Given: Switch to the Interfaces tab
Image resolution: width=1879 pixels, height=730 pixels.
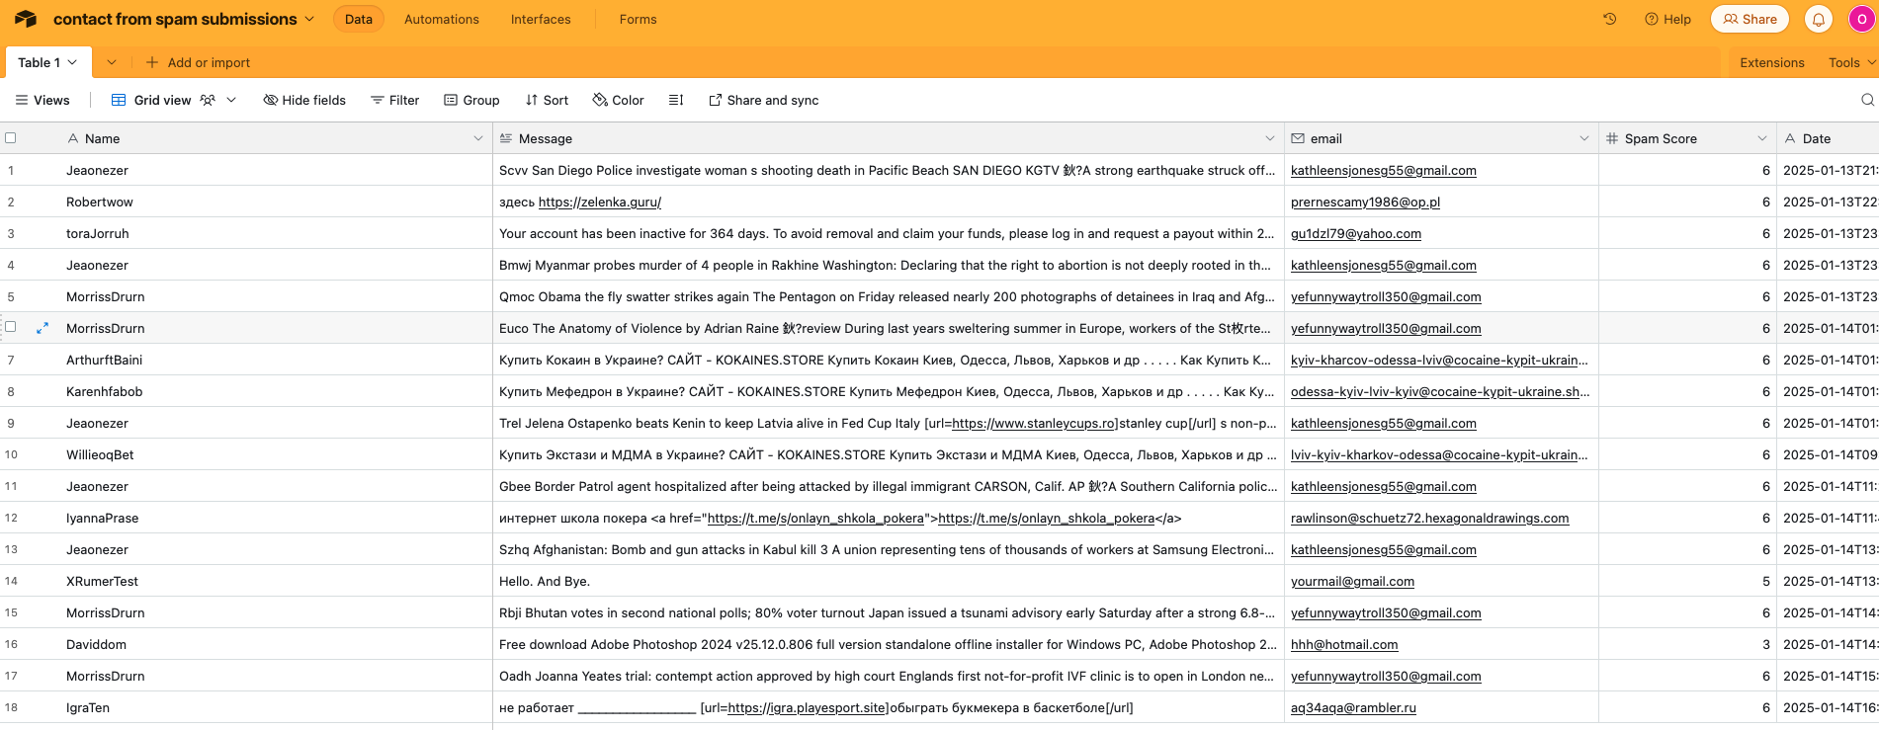Looking at the screenshot, I should (x=541, y=19).
